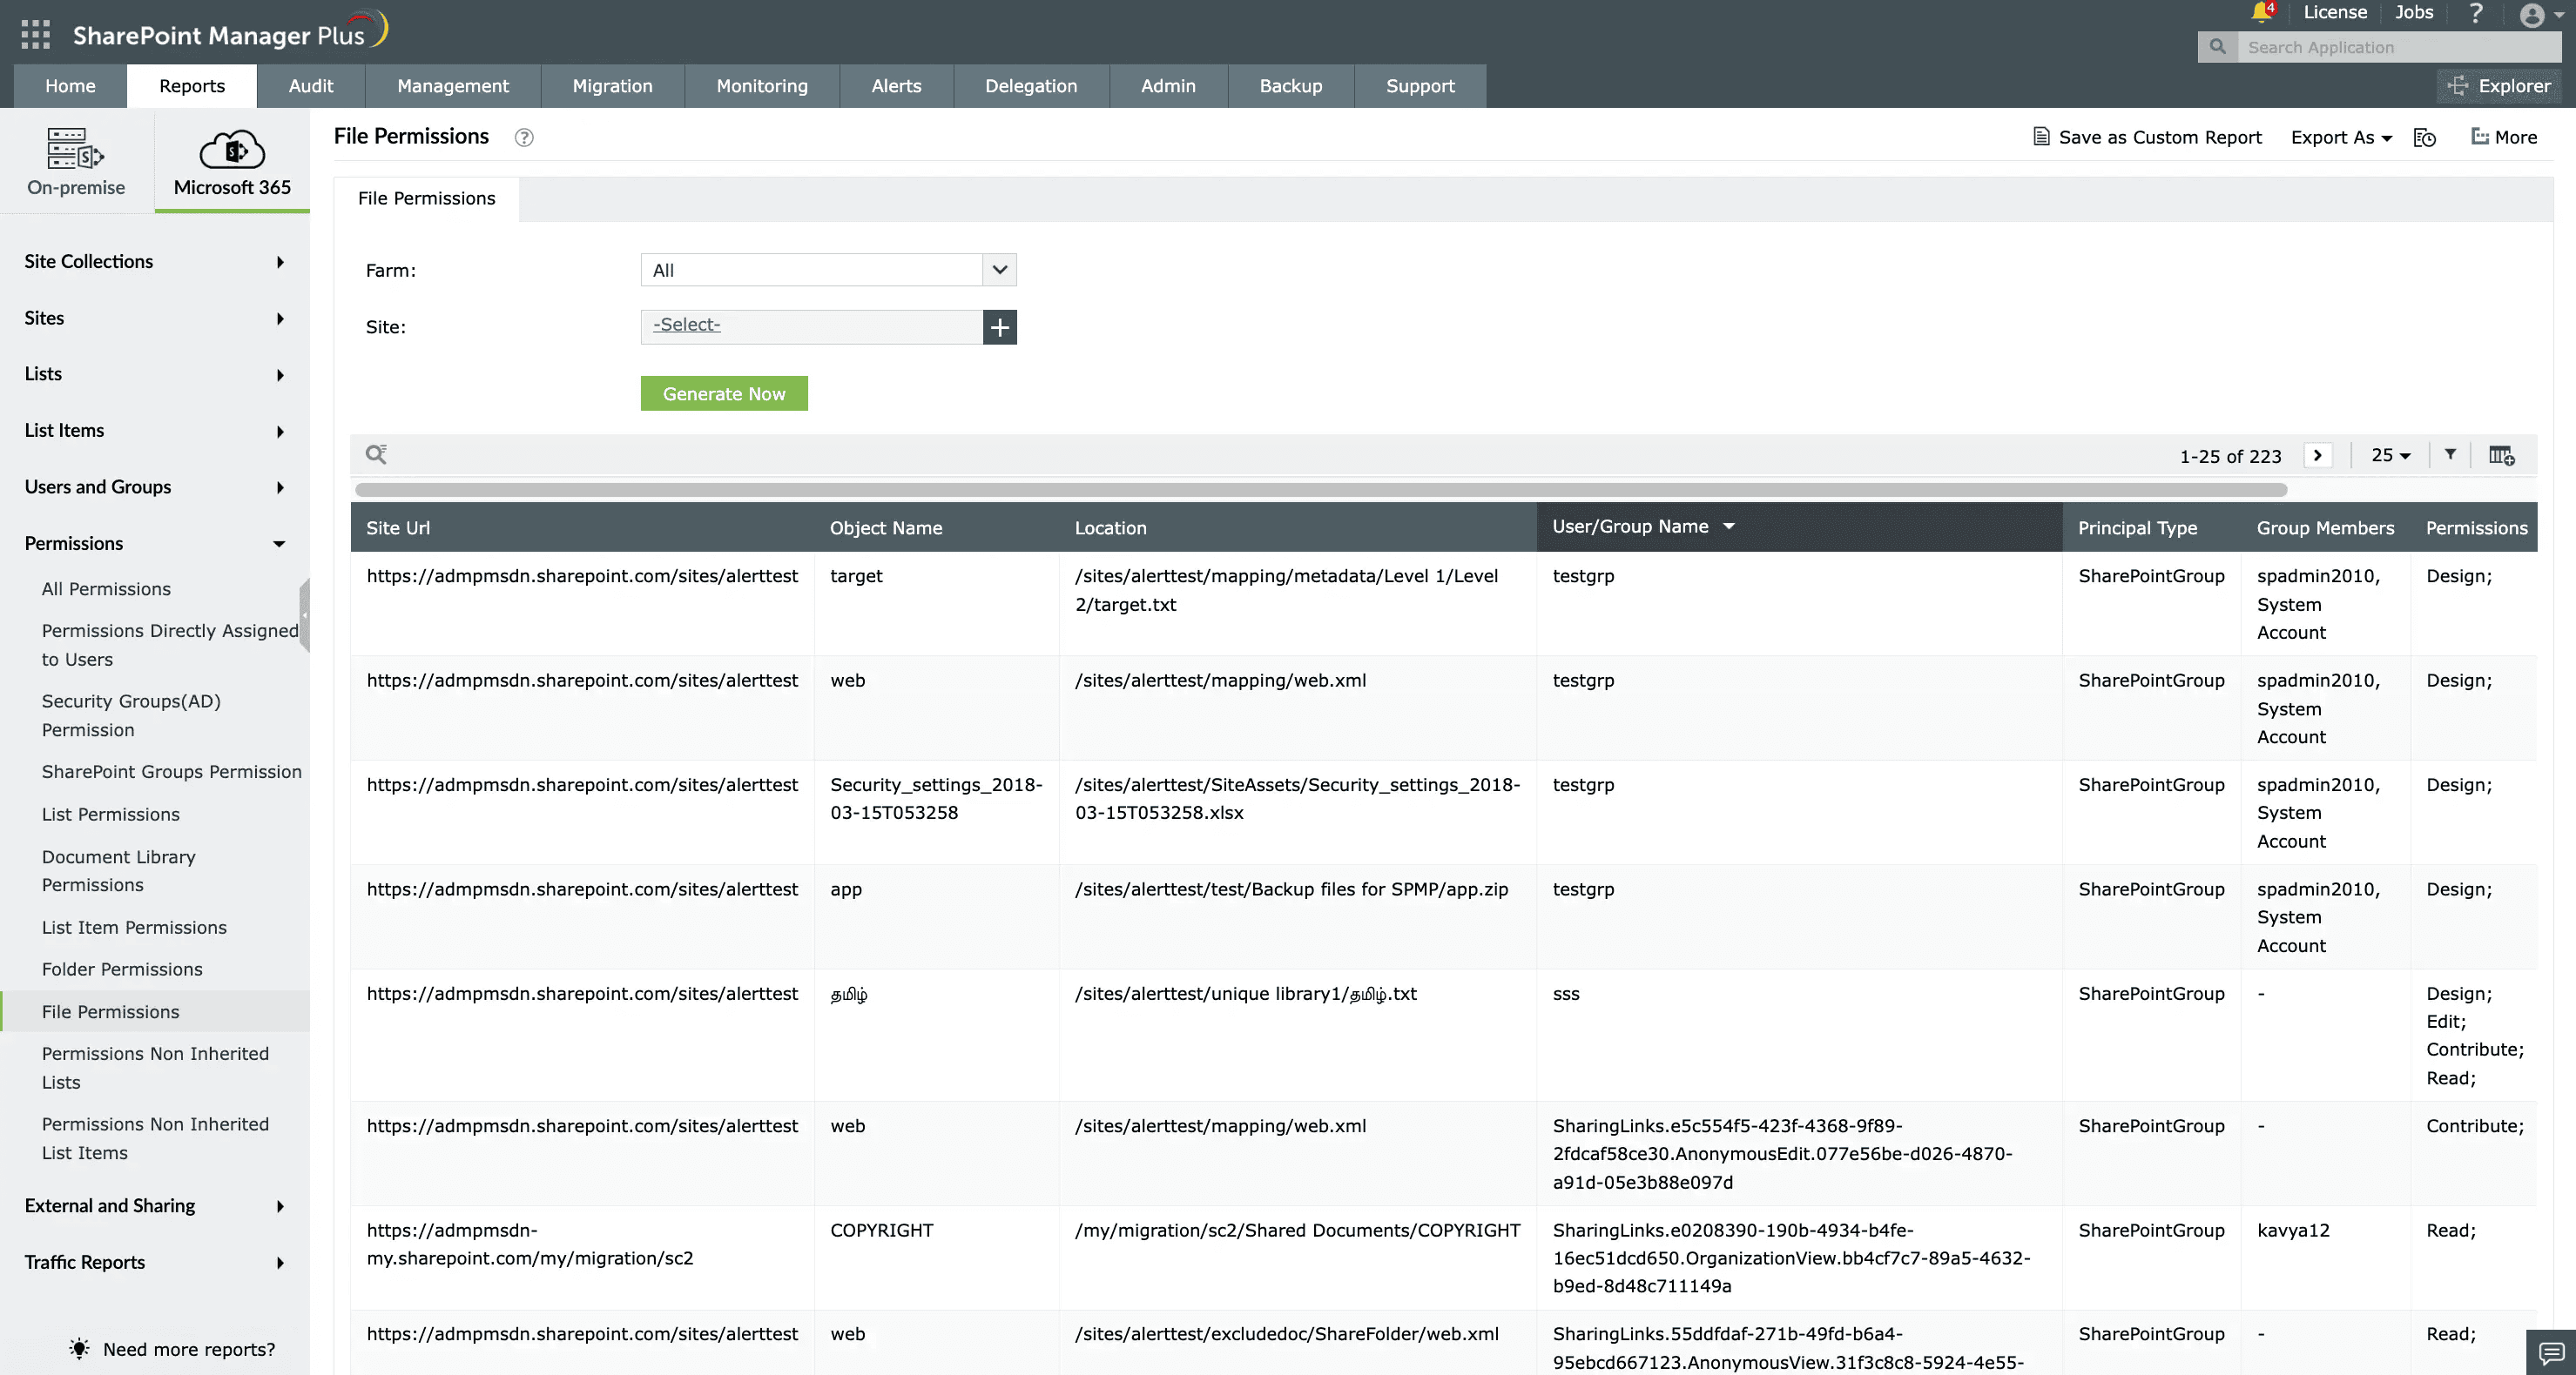
Task: Open the Alerts tab
Action: tap(896, 86)
